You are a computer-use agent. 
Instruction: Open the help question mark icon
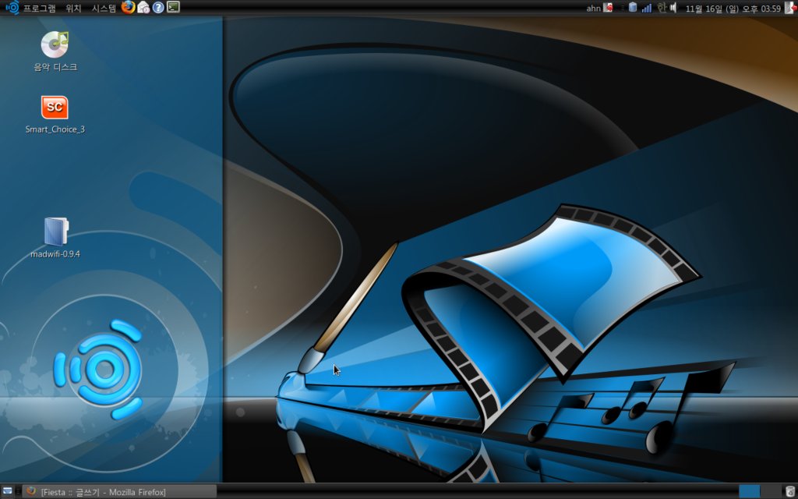pyautogui.click(x=158, y=7)
